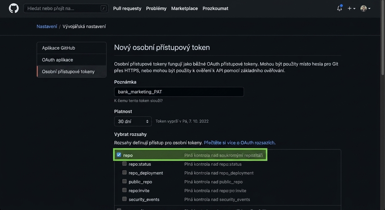The height and width of the screenshot is (210, 385).
Task: Click the Token vyprší v Pá, 7. 10. 2022 text
Action: (182, 121)
